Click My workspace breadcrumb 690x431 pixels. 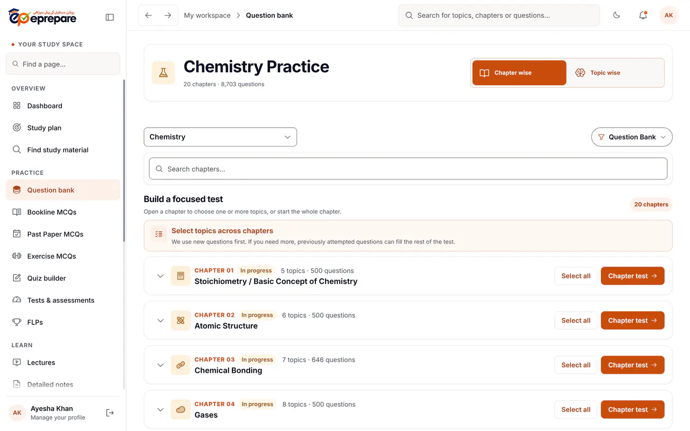207,16
